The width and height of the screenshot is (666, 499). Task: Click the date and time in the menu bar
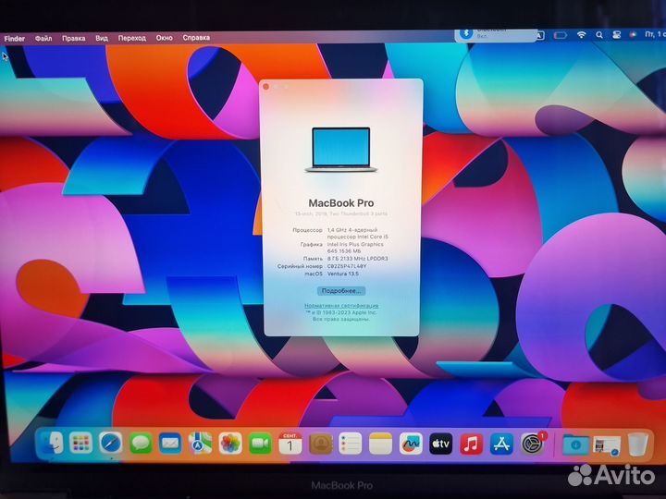[655, 34]
